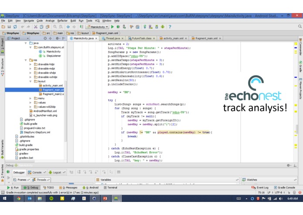Click the Navigate Forward arrow icon
Viewport: 303px width, 215px height.
tap(74, 27)
